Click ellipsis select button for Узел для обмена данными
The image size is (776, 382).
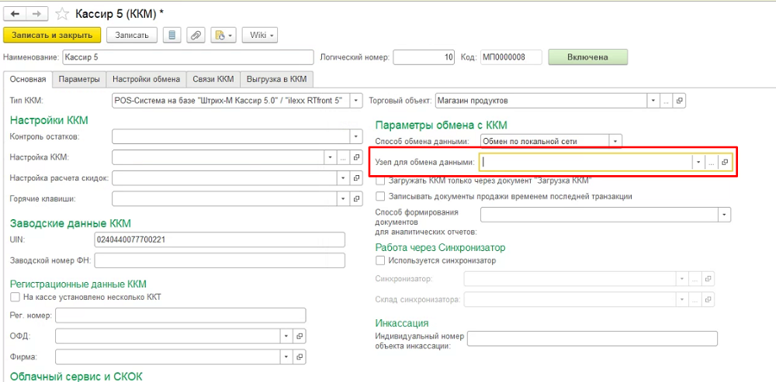[710, 162]
